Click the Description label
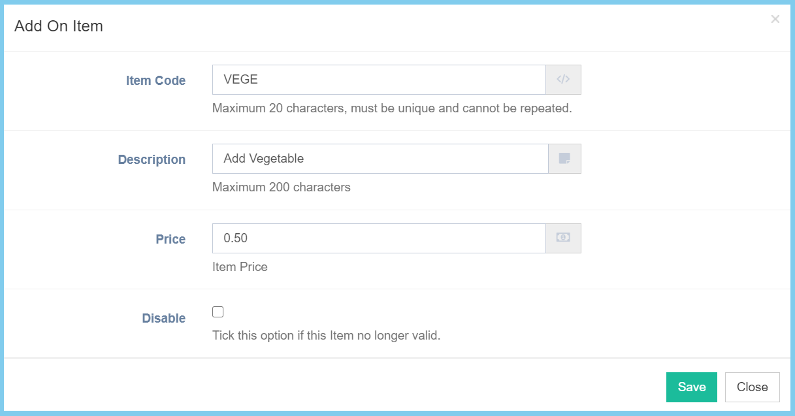This screenshot has height=416, width=795. [152, 160]
